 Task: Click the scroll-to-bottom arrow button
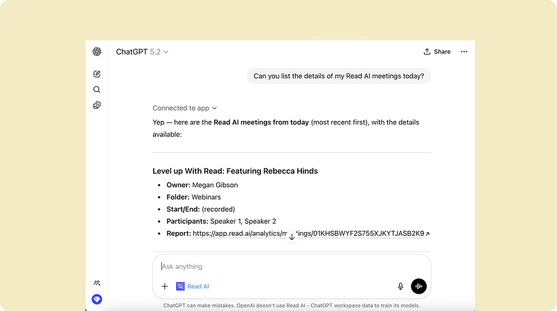[x=292, y=237]
